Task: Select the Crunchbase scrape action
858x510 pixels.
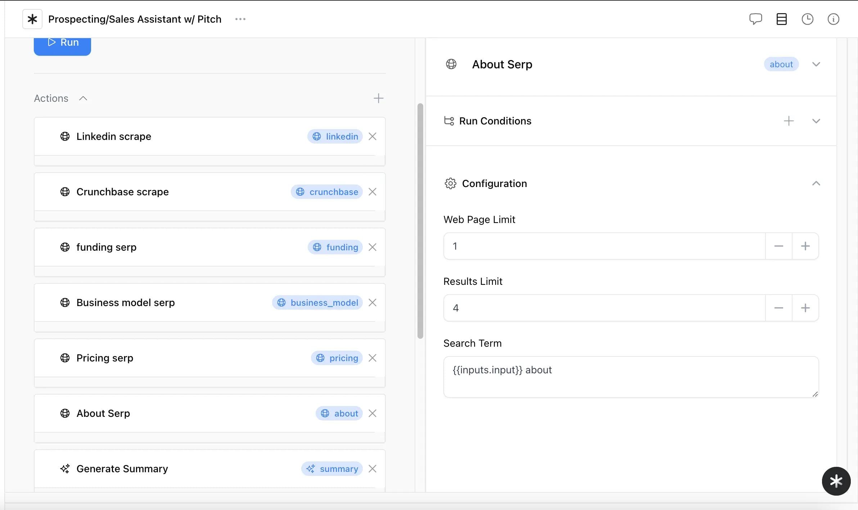Action: (x=209, y=192)
